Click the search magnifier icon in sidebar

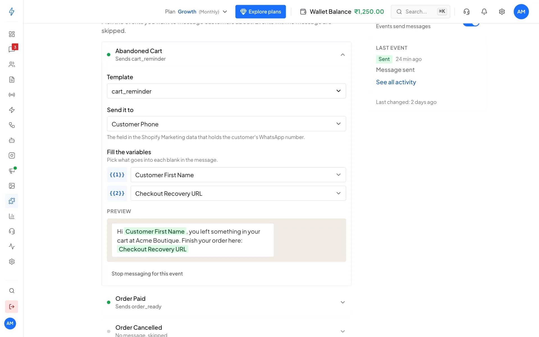pos(12,291)
